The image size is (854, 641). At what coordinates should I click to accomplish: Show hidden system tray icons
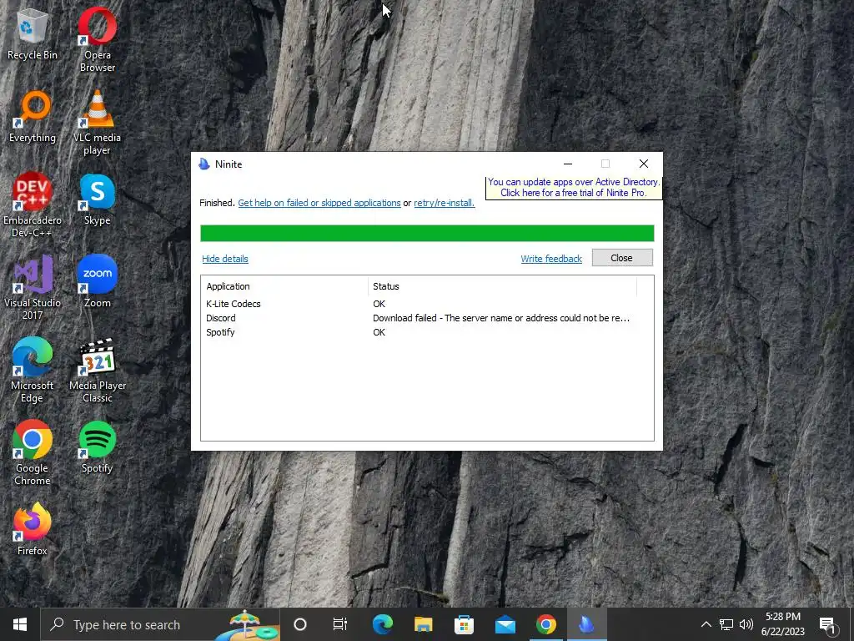[706, 624]
